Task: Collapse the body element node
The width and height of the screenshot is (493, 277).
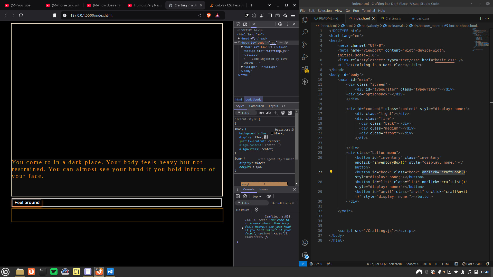Action: click(239, 43)
